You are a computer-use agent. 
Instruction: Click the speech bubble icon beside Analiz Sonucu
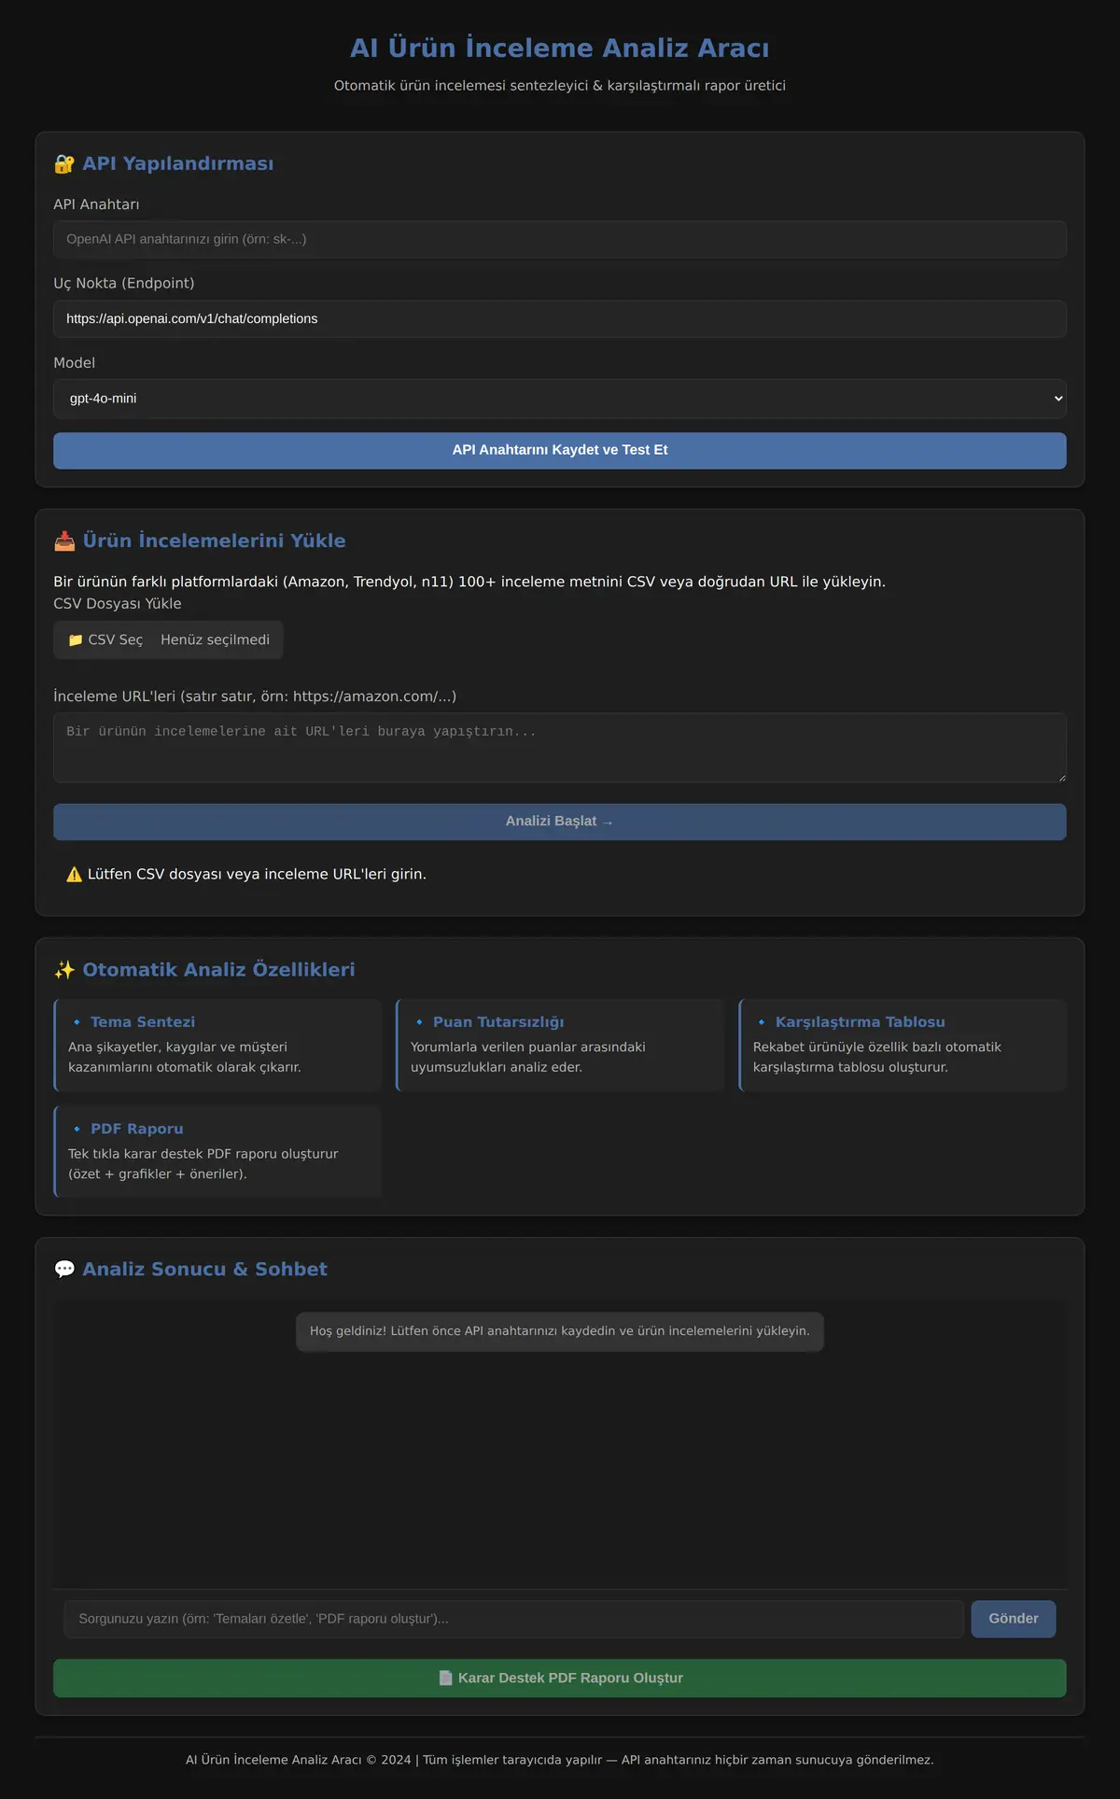[64, 1270]
